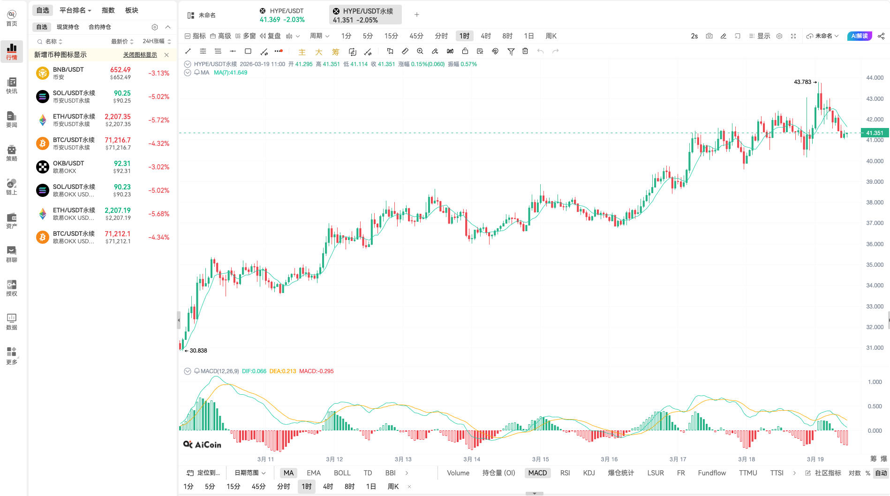
Task: Open the 平台排名 dropdown
Action: [x=75, y=10]
